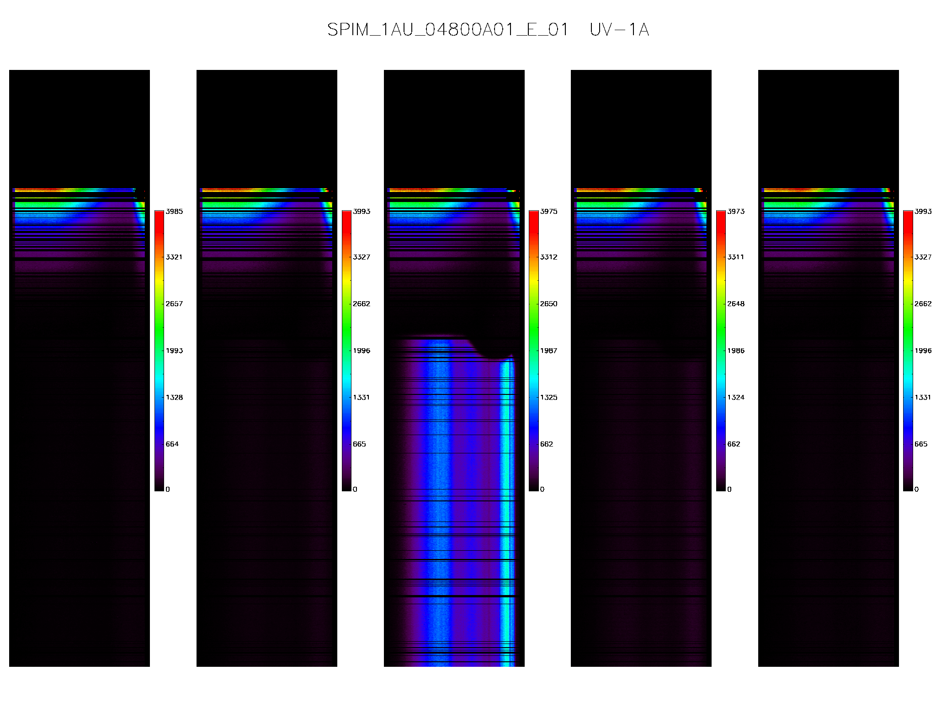This screenshot has height=702, width=936.
Task: Click the second colorbar beside label 2662
Action: (346, 351)
